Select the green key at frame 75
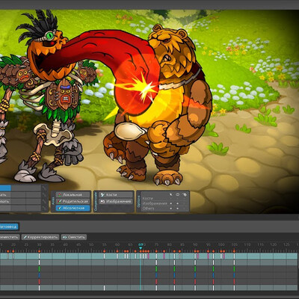 click(x=156, y=269)
